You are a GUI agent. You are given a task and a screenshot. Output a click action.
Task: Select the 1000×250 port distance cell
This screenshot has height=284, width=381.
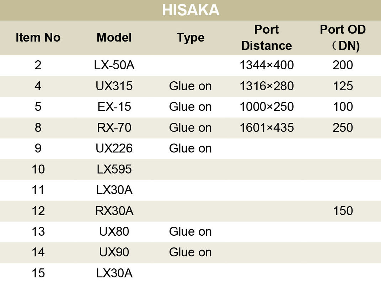point(267,107)
